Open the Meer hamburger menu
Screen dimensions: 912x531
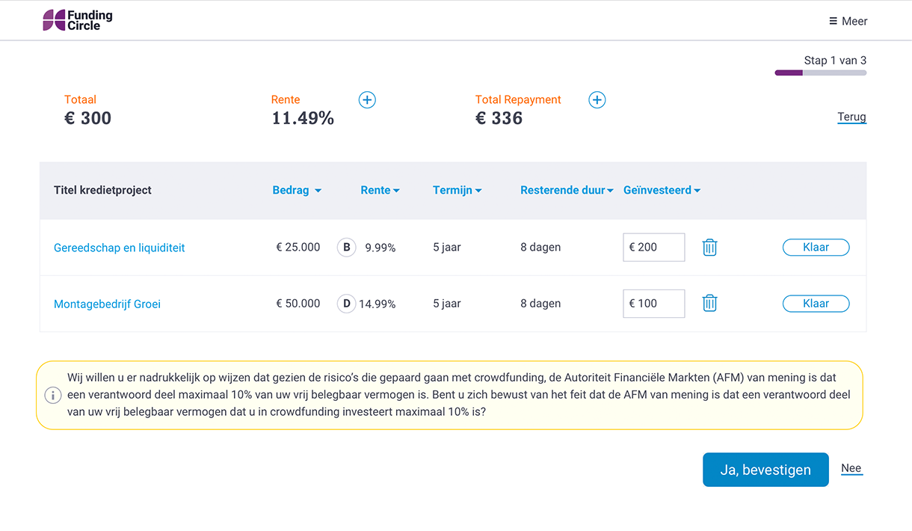[x=848, y=21]
